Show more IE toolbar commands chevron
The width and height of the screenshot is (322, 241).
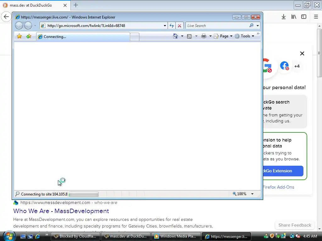[x=258, y=33]
